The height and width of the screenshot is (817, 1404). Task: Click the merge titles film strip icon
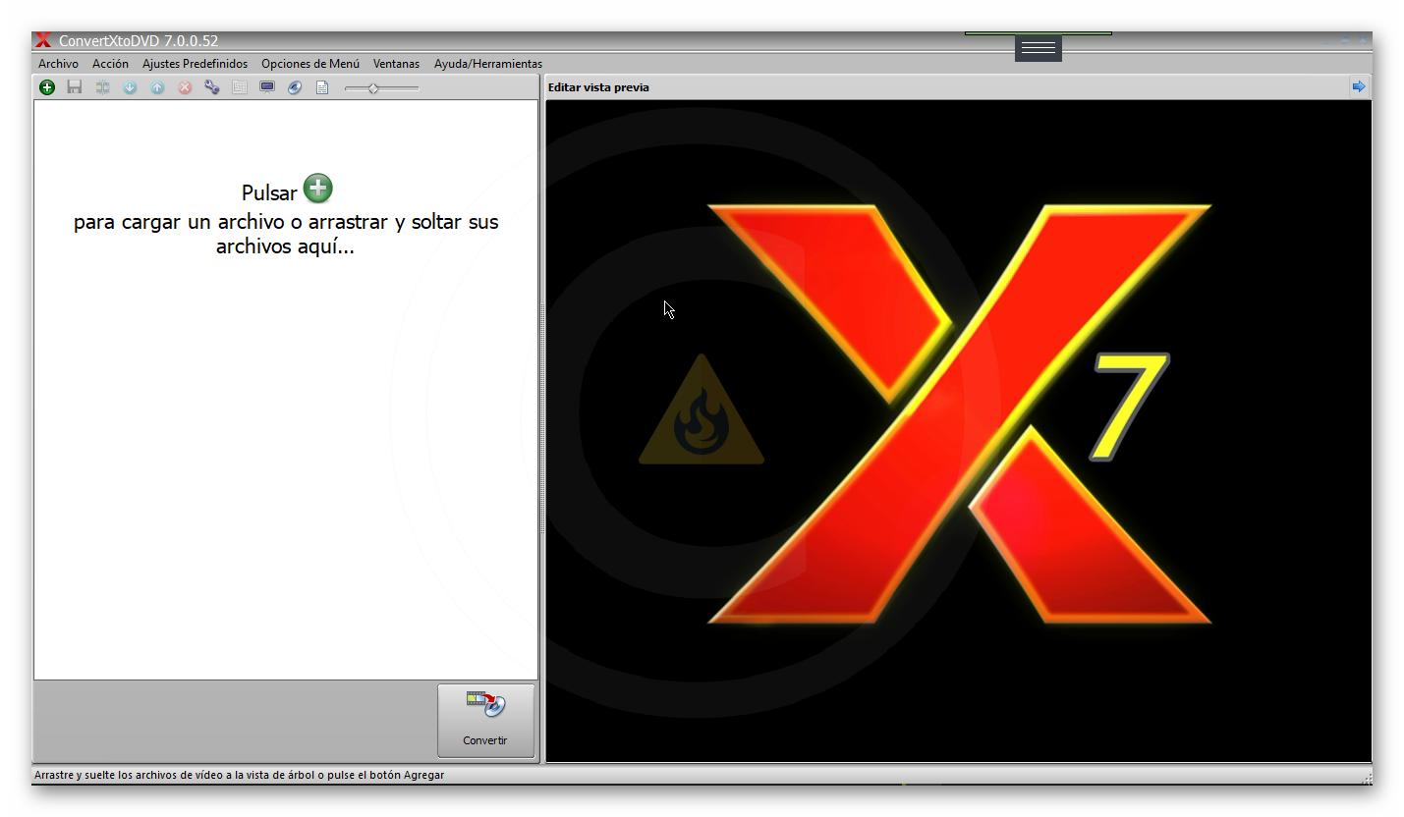pos(102,87)
